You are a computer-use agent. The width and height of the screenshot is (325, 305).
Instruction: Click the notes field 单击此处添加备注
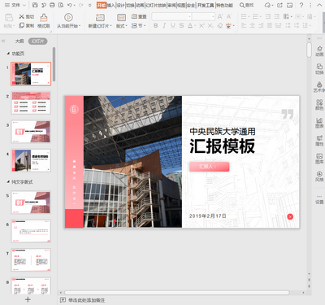(86, 300)
